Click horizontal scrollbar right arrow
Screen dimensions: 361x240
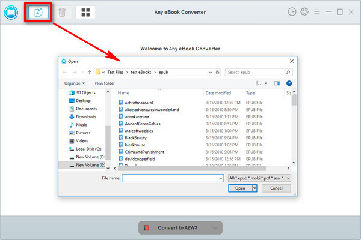coord(288,169)
